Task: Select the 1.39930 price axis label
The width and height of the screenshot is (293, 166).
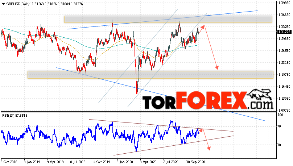Action: (x=284, y=3)
